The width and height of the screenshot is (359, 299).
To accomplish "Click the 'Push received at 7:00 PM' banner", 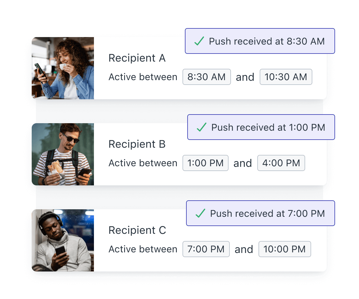I will 260,213.
